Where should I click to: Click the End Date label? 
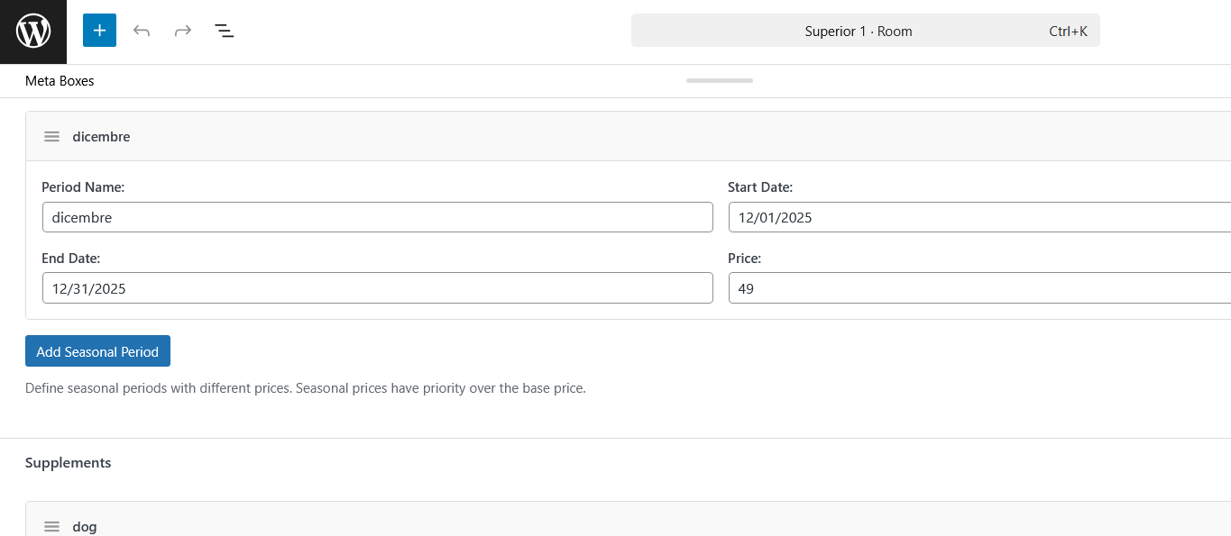[71, 259]
